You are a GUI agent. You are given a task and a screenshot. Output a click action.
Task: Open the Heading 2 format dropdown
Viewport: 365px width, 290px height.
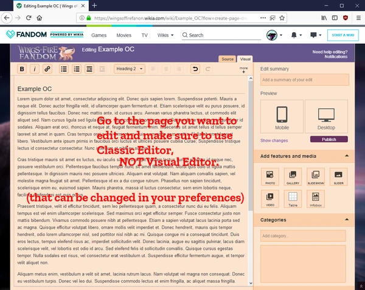(x=130, y=69)
